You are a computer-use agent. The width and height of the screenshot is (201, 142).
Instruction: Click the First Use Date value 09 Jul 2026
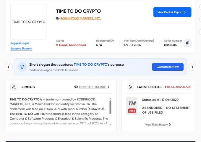pyautogui.click(x=132, y=45)
